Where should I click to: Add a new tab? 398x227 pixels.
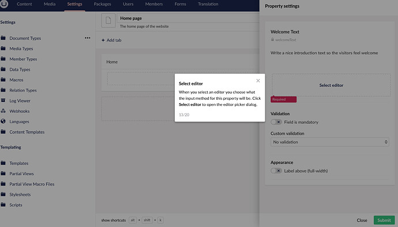(111, 40)
